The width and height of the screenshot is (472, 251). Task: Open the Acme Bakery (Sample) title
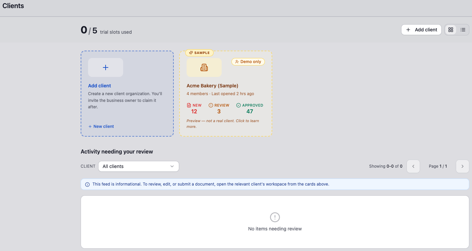click(213, 86)
